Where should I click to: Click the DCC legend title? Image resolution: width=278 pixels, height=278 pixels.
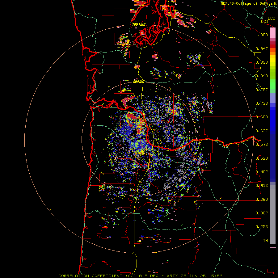click(x=271, y=19)
